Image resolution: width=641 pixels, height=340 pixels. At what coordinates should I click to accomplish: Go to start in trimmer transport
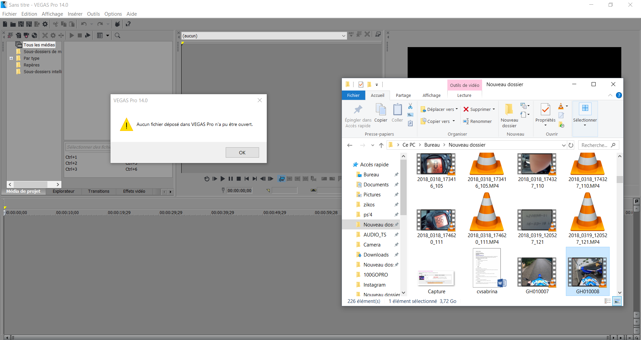click(x=247, y=179)
